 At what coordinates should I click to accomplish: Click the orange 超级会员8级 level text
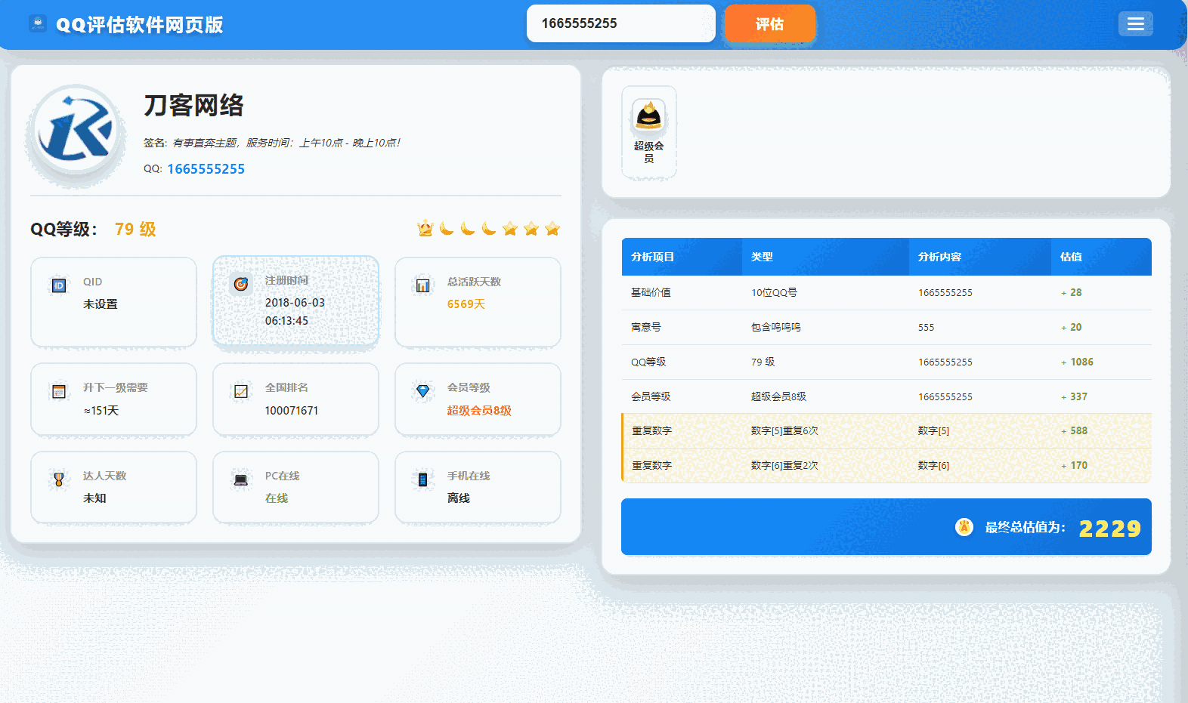click(x=479, y=411)
